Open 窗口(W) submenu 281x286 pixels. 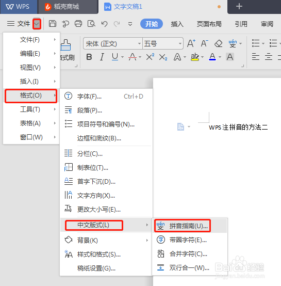31,137
